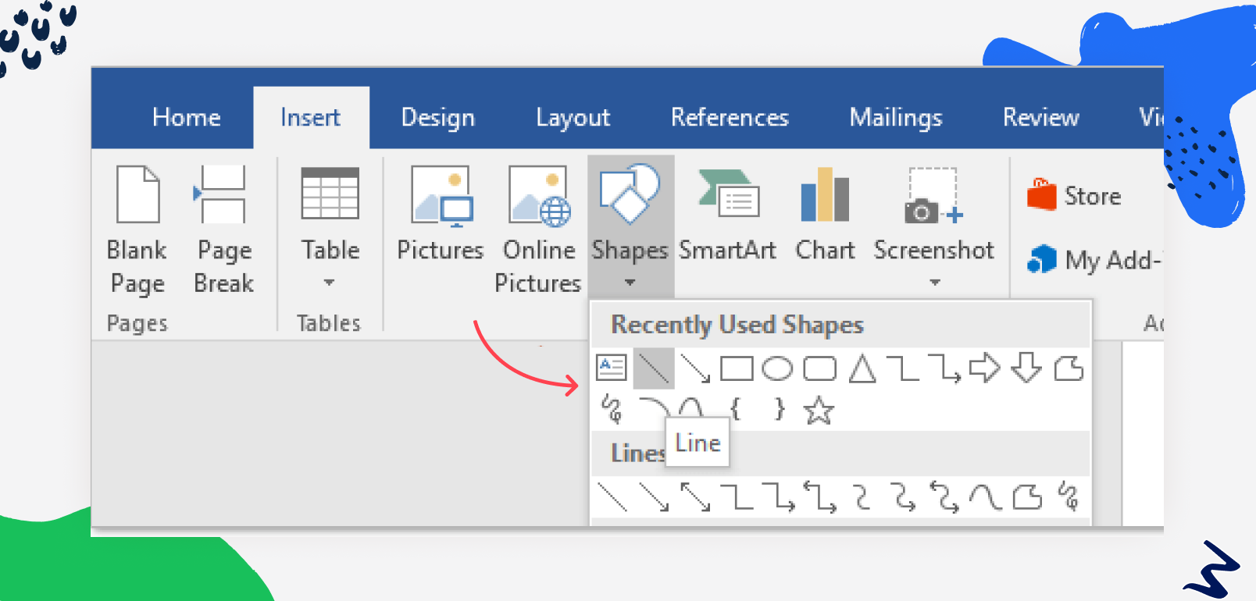Open the Design ribbon tab
The height and width of the screenshot is (601, 1256).
[437, 117]
